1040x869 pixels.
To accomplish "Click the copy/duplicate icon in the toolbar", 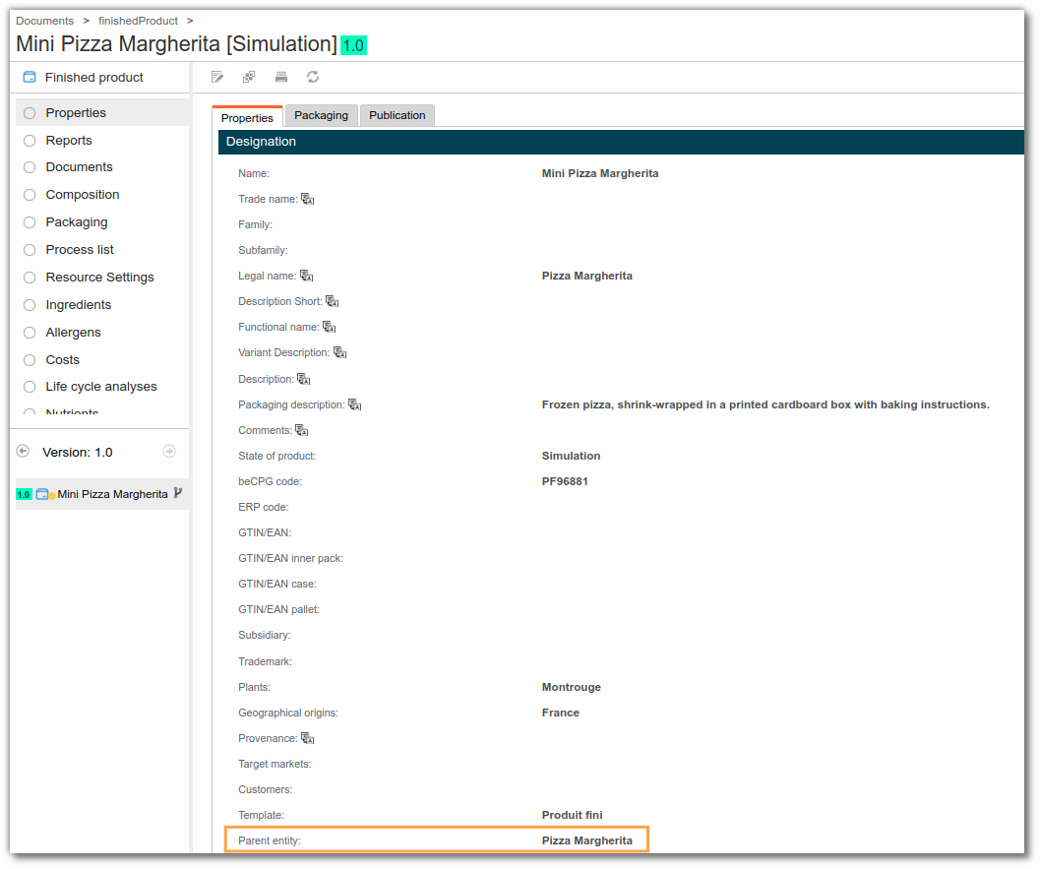I will pos(249,77).
